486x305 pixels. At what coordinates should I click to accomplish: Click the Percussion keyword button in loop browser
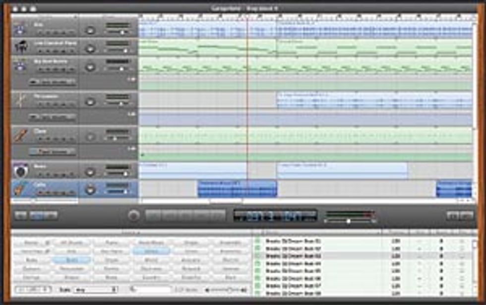pyautogui.click(x=71, y=269)
